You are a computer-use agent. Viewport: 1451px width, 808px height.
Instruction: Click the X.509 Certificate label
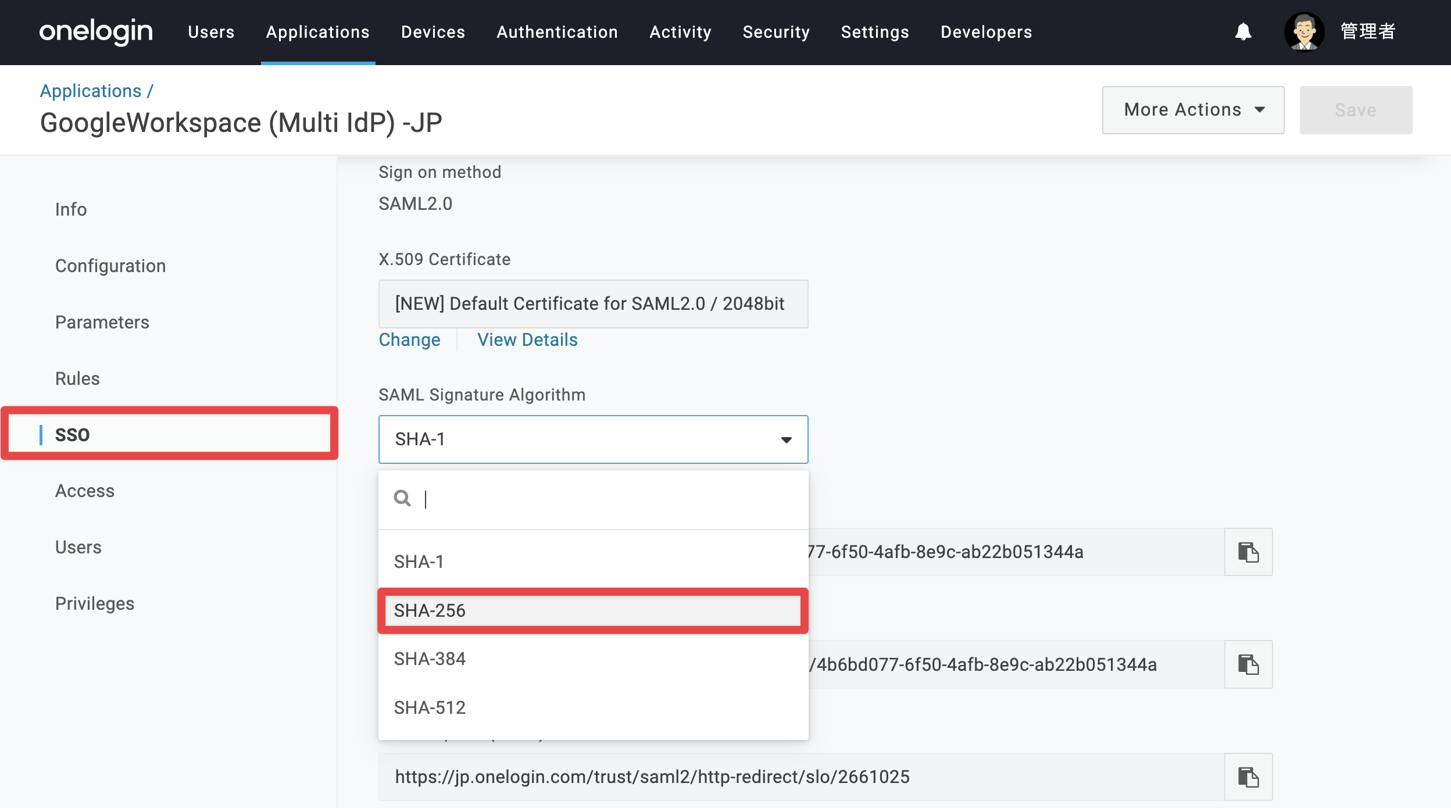pyautogui.click(x=444, y=259)
